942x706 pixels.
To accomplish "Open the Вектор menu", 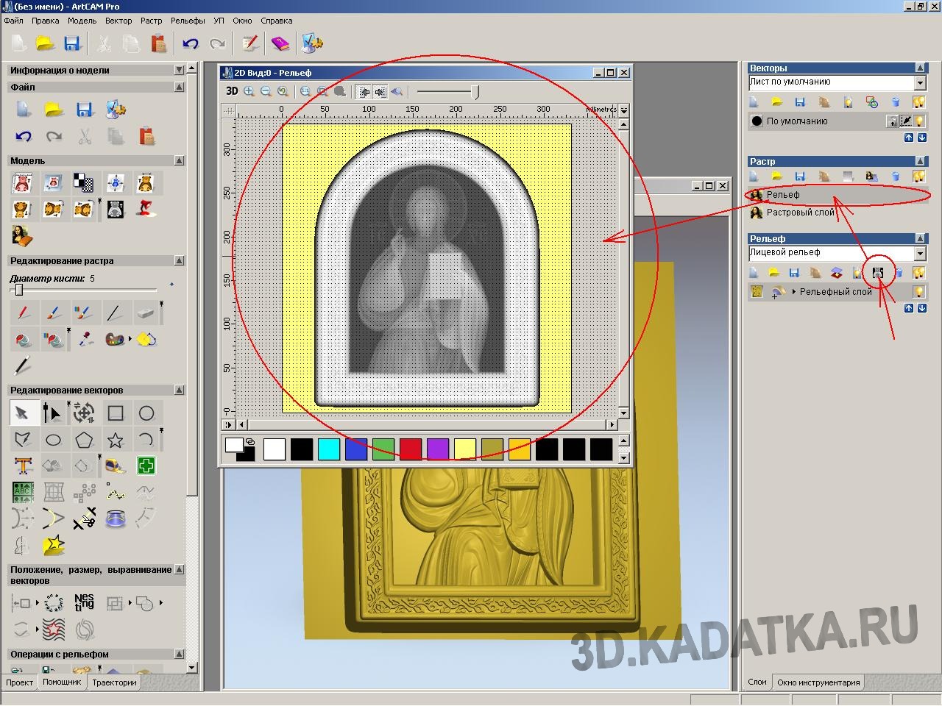I will (118, 21).
